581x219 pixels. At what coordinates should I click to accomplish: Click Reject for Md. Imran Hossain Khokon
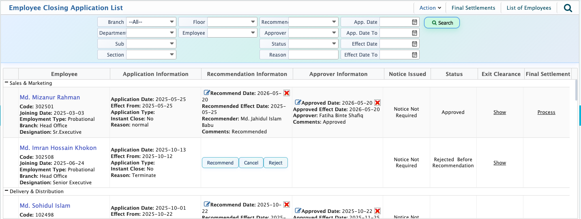276,162
